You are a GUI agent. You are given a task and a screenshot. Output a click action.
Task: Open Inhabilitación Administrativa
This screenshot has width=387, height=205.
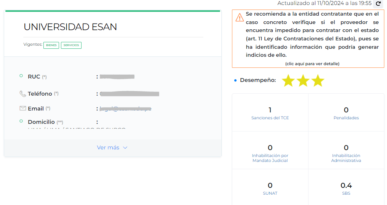click(x=346, y=158)
